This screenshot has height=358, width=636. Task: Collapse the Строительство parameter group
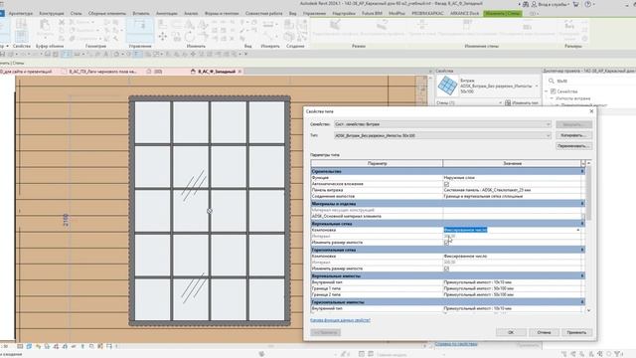coord(582,172)
